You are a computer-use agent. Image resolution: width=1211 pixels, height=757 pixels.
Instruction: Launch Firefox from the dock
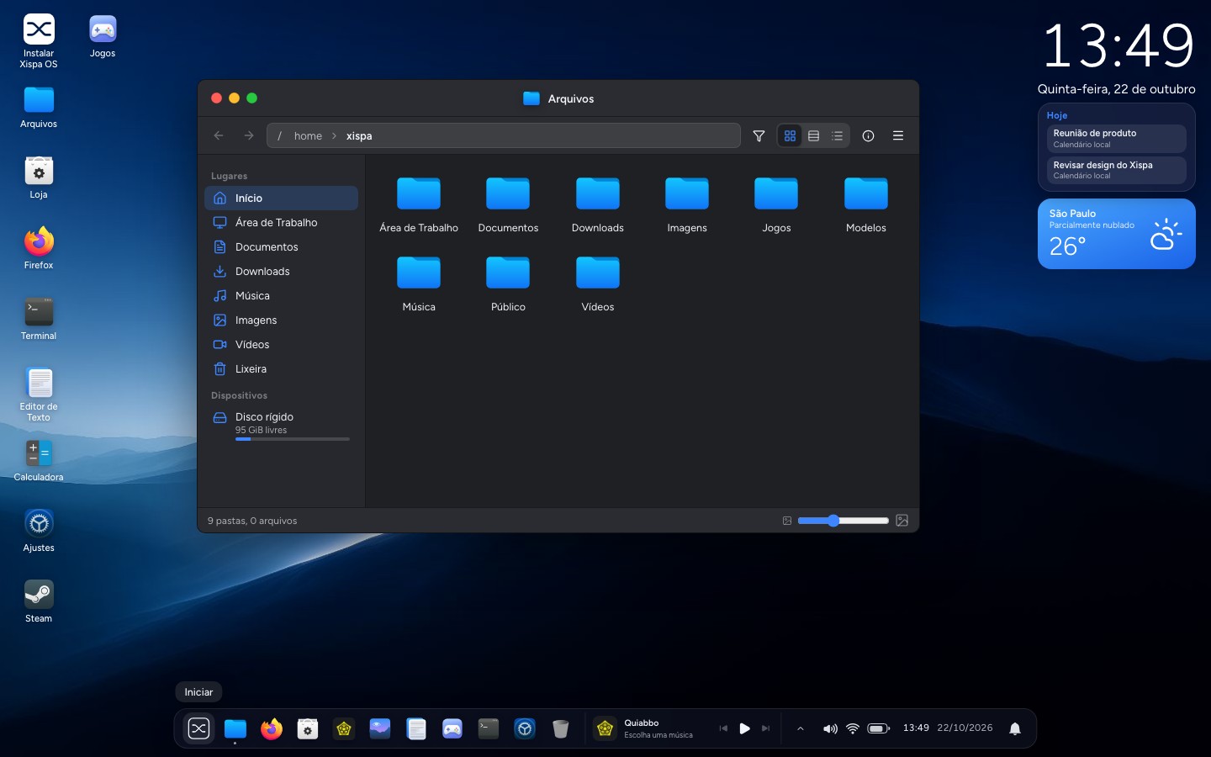(272, 728)
